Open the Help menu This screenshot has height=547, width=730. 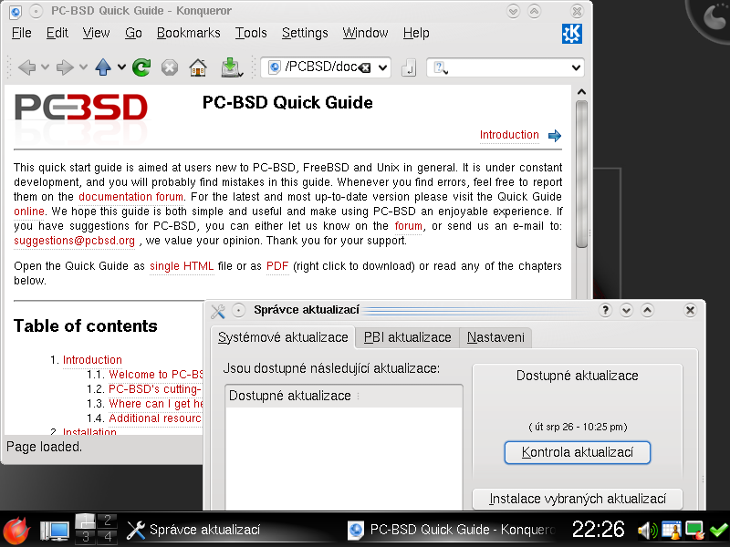pyautogui.click(x=416, y=33)
